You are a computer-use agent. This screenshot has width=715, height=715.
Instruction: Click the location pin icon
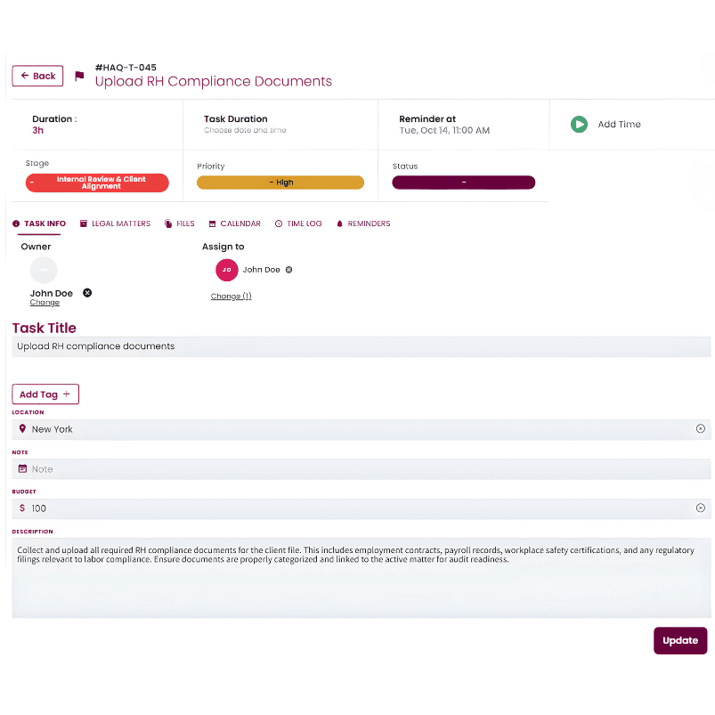pyautogui.click(x=22, y=429)
